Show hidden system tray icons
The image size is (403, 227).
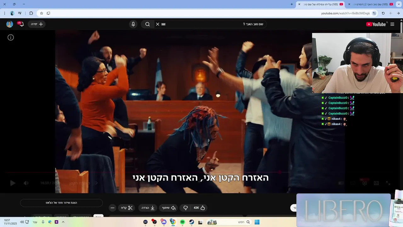pyautogui.click(x=63, y=222)
